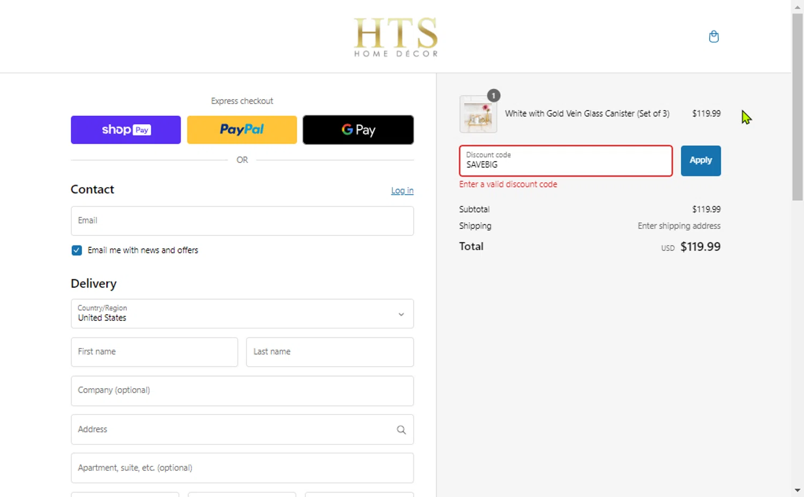Click the 'Enter a valid discount code' error text

click(508, 184)
